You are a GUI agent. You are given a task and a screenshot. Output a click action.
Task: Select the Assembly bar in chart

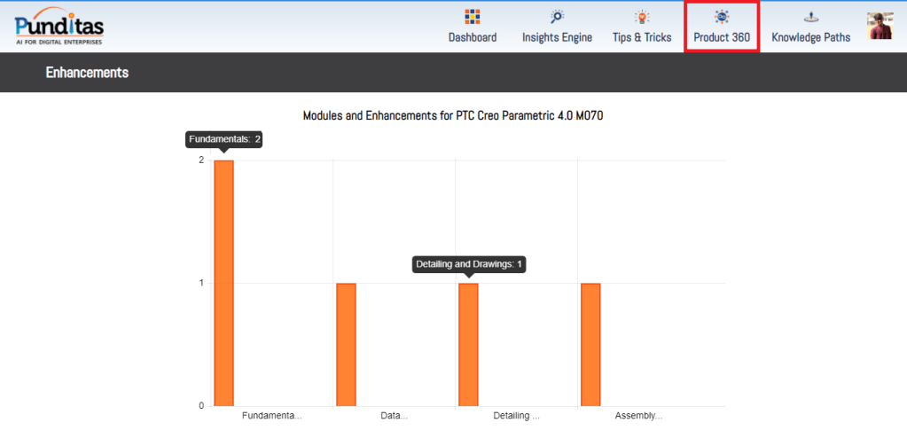point(590,344)
